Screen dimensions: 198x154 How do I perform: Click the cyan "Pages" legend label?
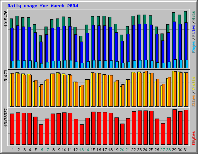(x=194, y=47)
